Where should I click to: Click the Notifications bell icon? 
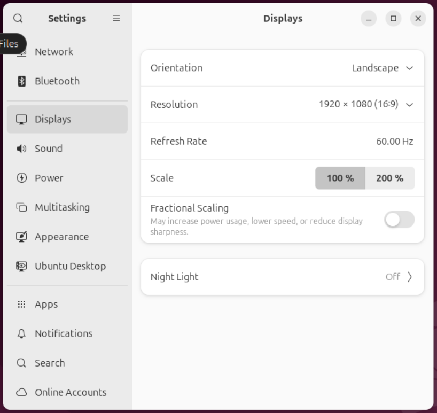click(22, 333)
